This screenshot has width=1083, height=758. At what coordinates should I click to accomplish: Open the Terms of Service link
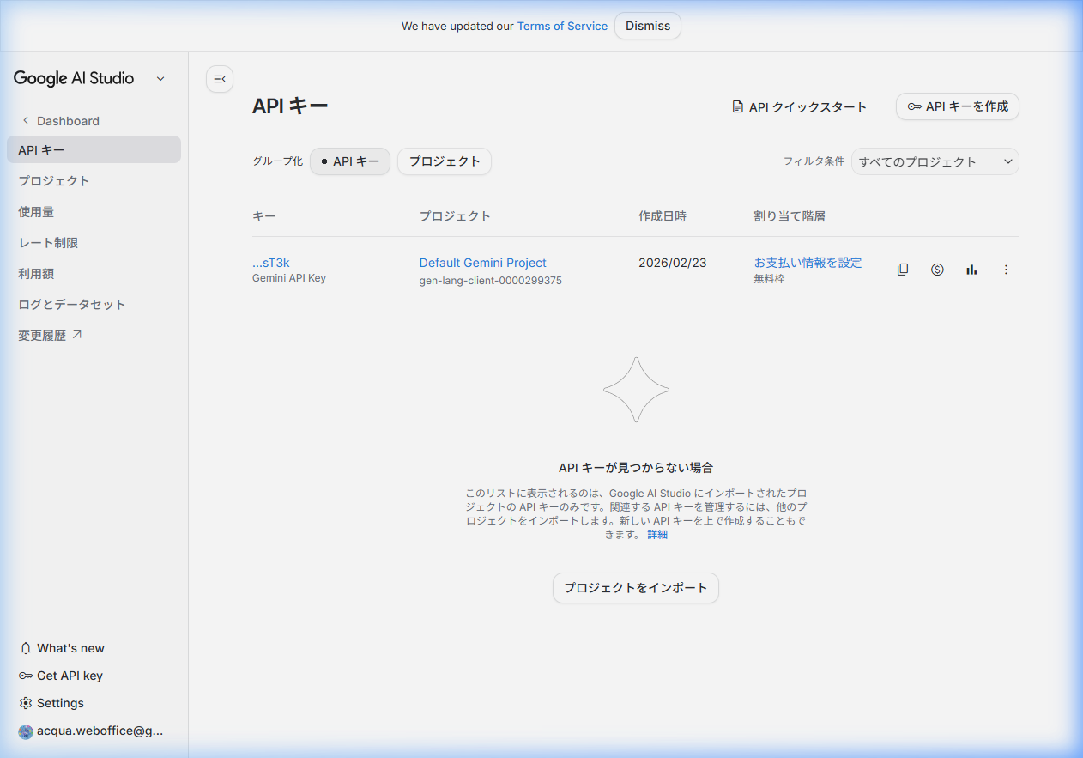562,26
